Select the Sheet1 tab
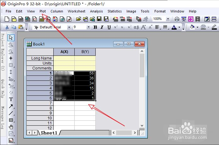 (x=49, y=133)
